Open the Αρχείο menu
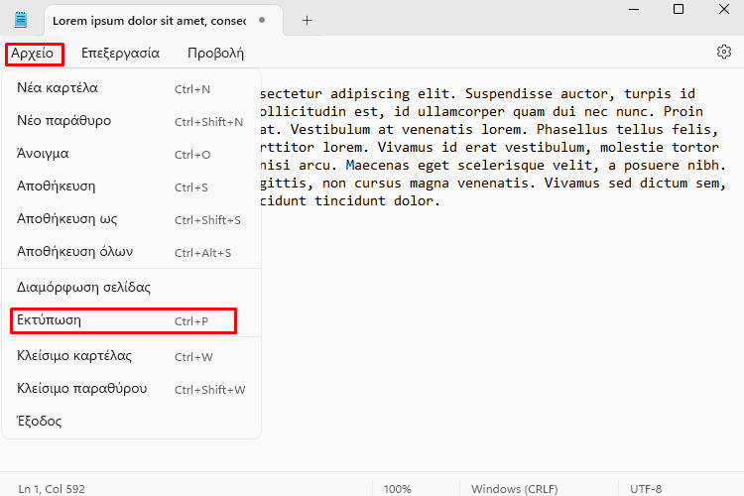Image resolution: width=744 pixels, height=496 pixels. tap(34, 54)
